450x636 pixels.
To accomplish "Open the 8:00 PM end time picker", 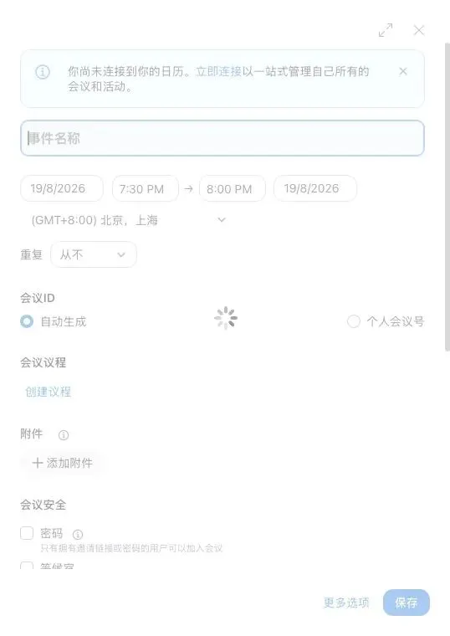I will pyautogui.click(x=233, y=188).
